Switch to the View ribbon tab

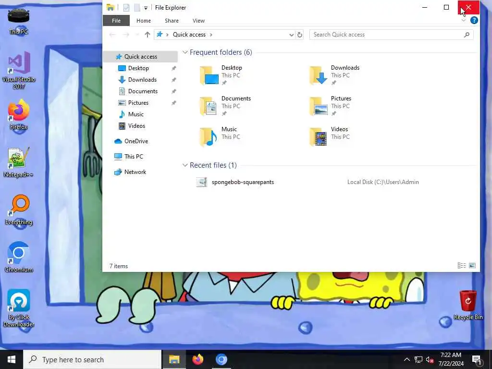[198, 21]
